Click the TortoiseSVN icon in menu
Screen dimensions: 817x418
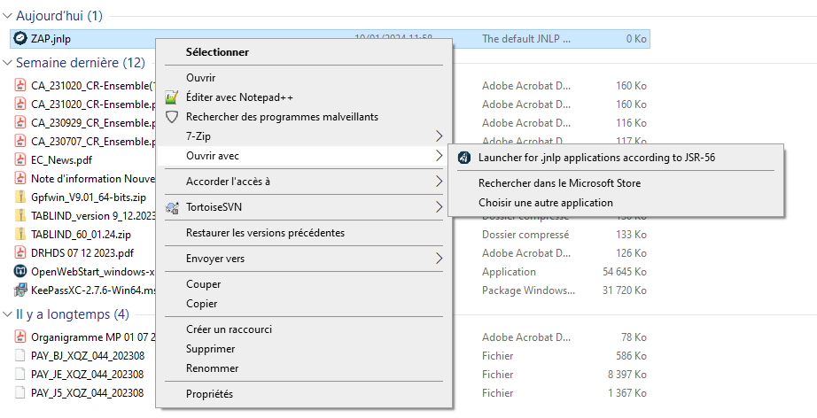172,207
